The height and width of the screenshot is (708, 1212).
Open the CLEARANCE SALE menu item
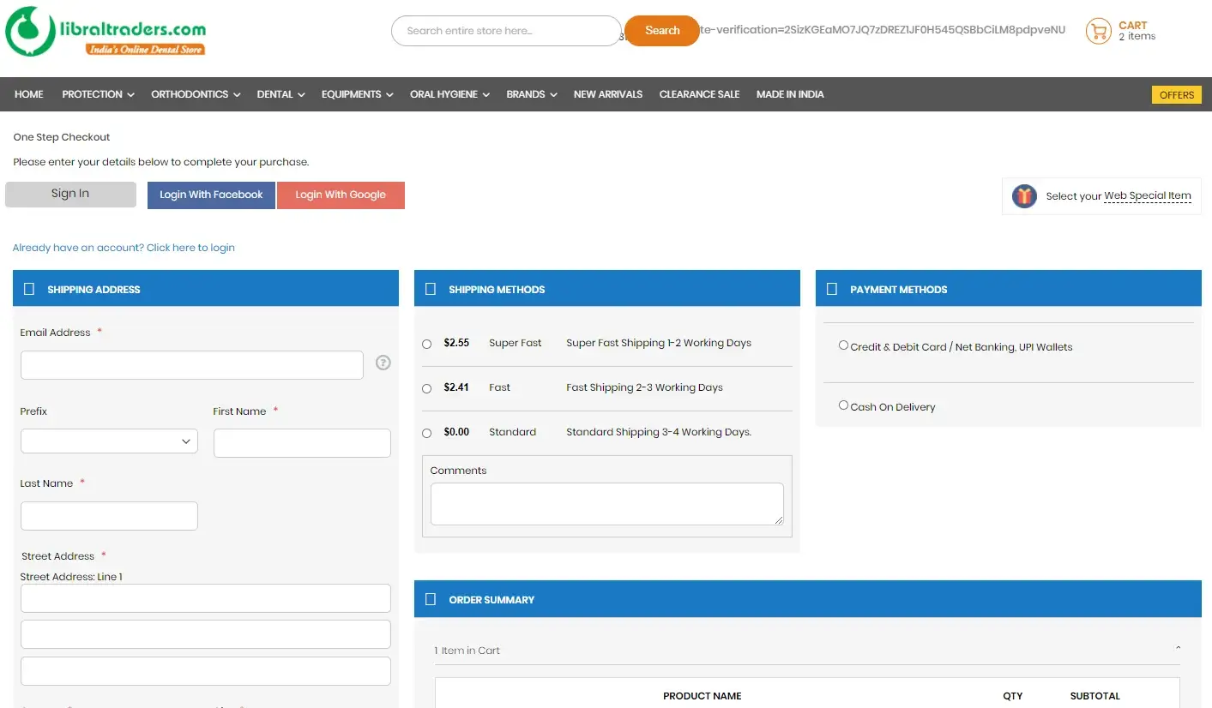point(699,94)
